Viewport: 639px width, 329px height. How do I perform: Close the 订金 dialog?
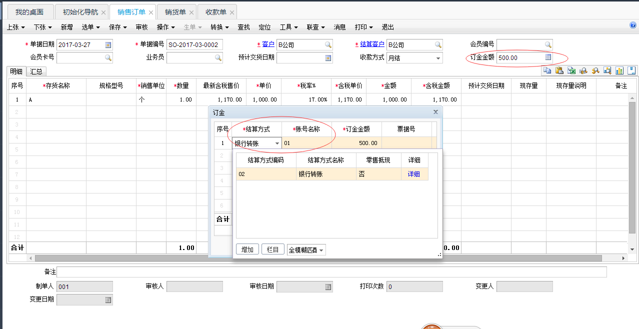tap(435, 112)
